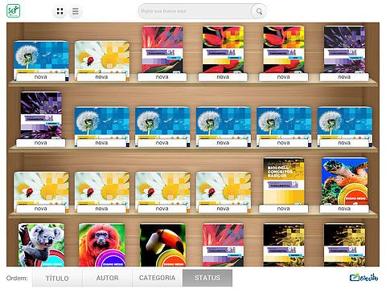Open the koala cover book

41,245
